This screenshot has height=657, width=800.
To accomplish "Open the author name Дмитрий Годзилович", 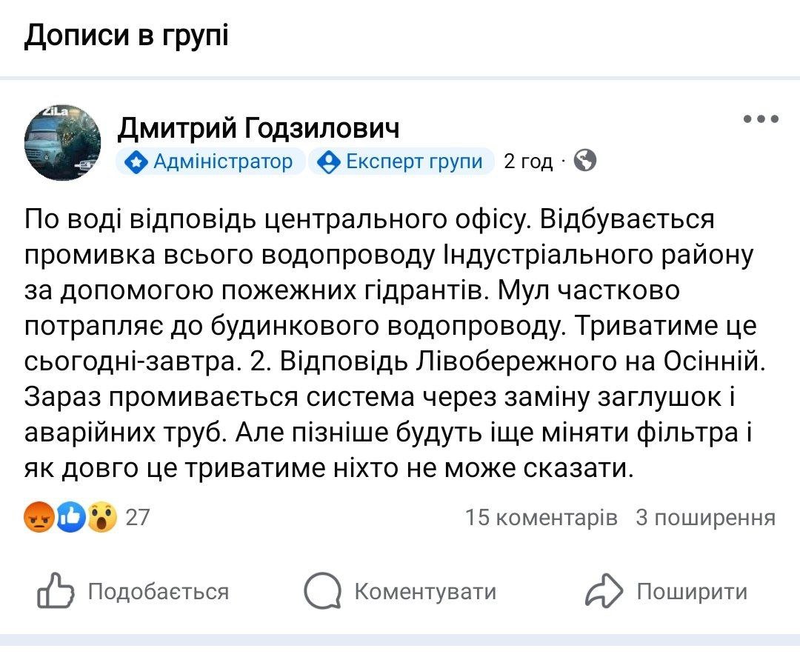I will pyautogui.click(x=259, y=129).
